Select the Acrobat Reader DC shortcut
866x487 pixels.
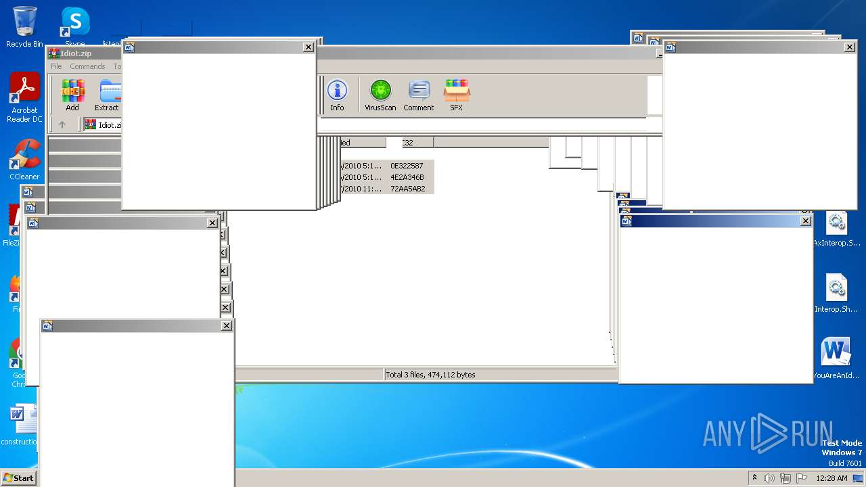coord(24,98)
